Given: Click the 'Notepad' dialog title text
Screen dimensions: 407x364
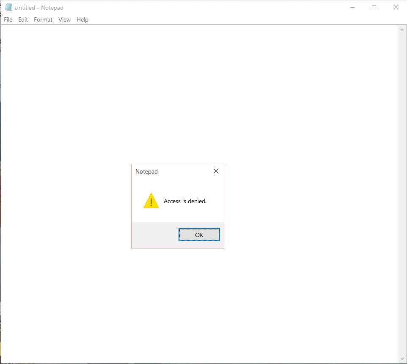Looking at the screenshot, I should click(x=146, y=171).
